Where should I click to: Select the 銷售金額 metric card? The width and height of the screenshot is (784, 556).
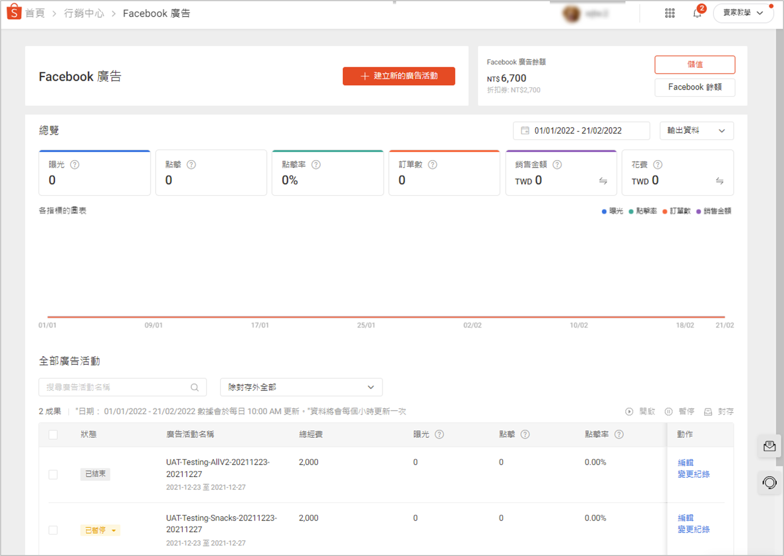[561, 173]
